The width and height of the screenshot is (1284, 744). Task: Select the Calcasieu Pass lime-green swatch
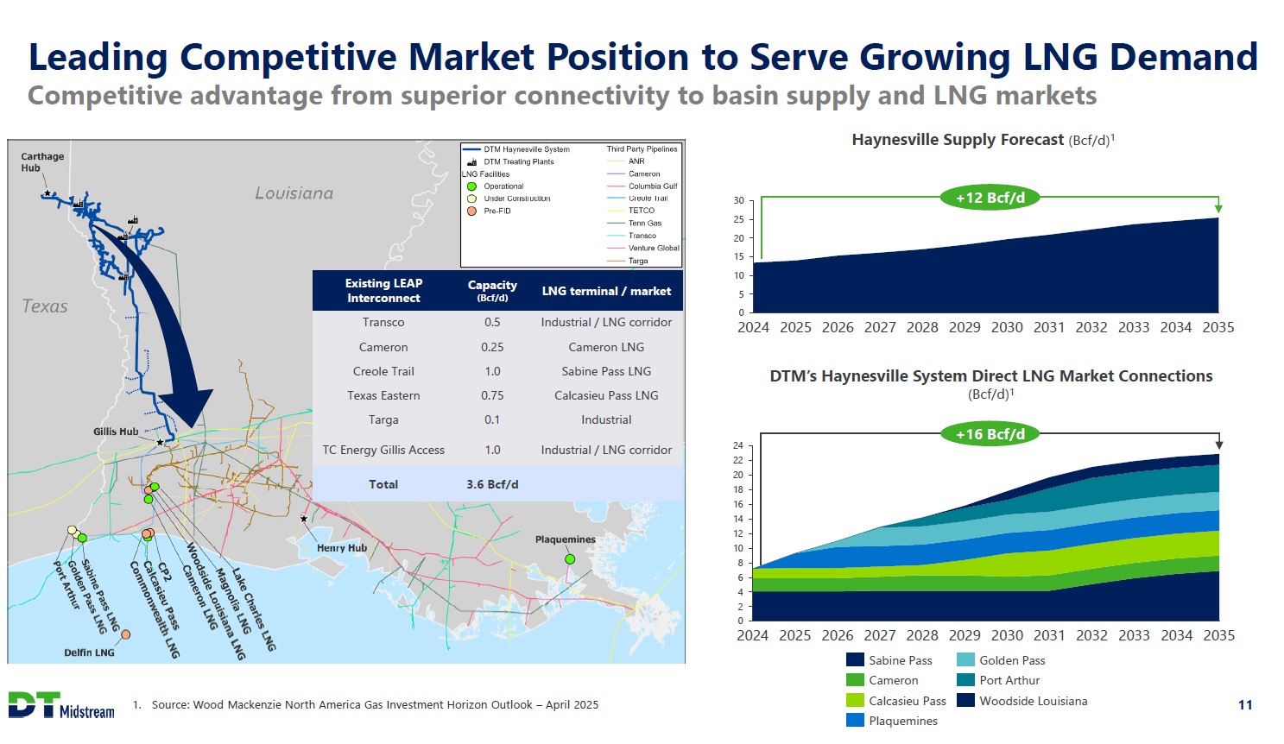855,701
